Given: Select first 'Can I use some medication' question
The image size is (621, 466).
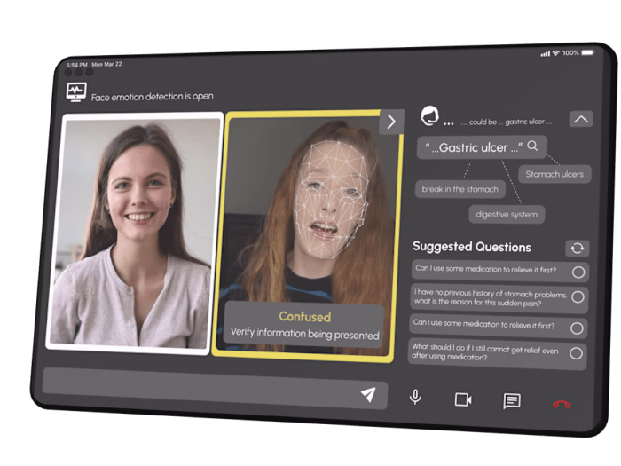Looking at the screenshot, I should [499, 271].
